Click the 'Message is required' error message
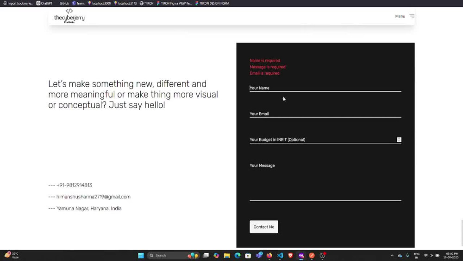Image resolution: width=463 pixels, height=261 pixels. tap(268, 67)
